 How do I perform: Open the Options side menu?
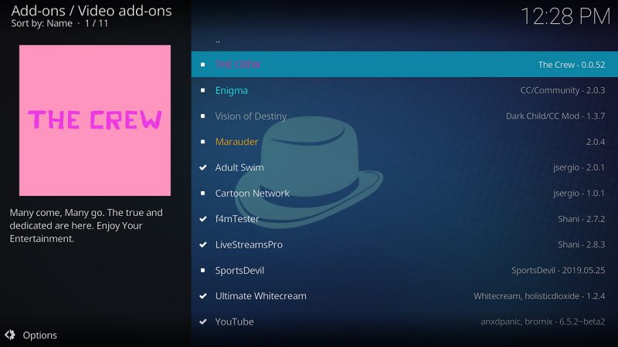pos(39,335)
